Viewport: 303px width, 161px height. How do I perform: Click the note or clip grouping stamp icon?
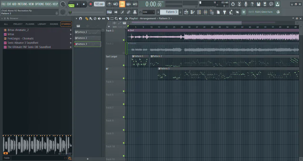coord(135,12)
